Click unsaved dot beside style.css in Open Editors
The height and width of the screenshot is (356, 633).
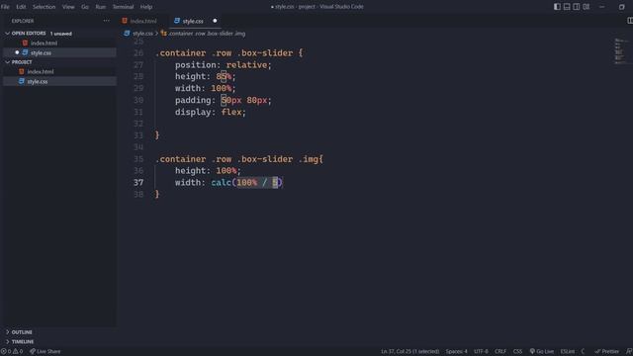(x=17, y=52)
